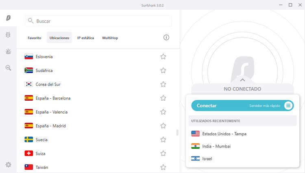Switch to the Ubicaciones tab
Viewport: 305px width, 173px height.
(59, 38)
